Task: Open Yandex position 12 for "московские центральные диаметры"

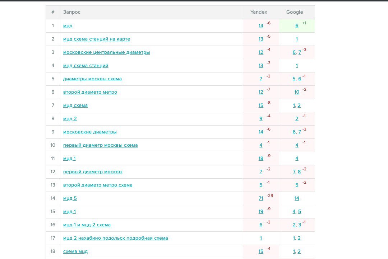Action: click(x=261, y=52)
